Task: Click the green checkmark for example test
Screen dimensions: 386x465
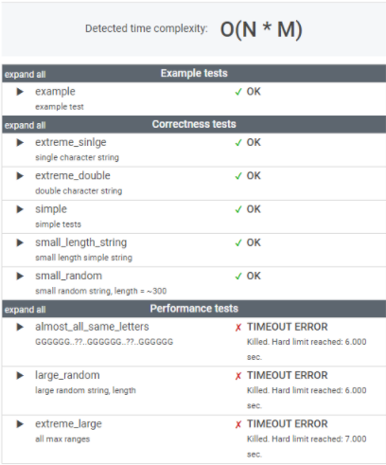Action: [x=238, y=92]
